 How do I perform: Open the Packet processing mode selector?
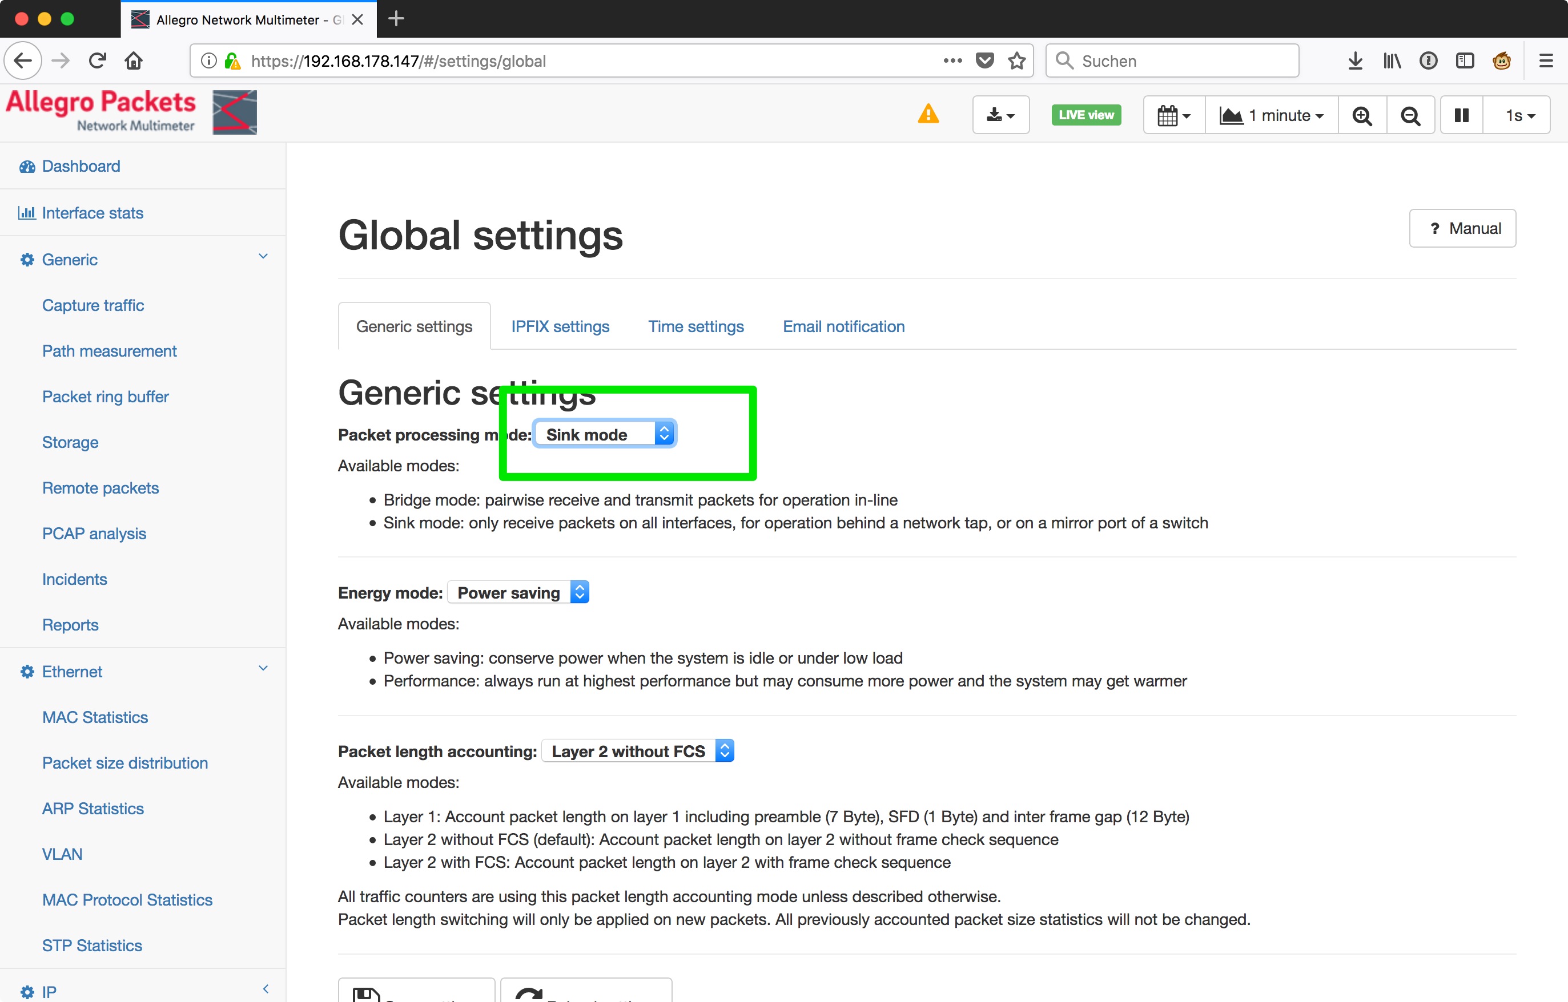coord(603,433)
